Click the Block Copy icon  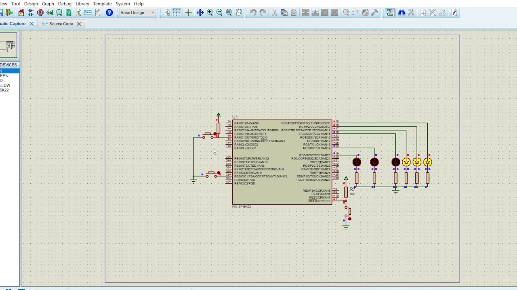306,12
